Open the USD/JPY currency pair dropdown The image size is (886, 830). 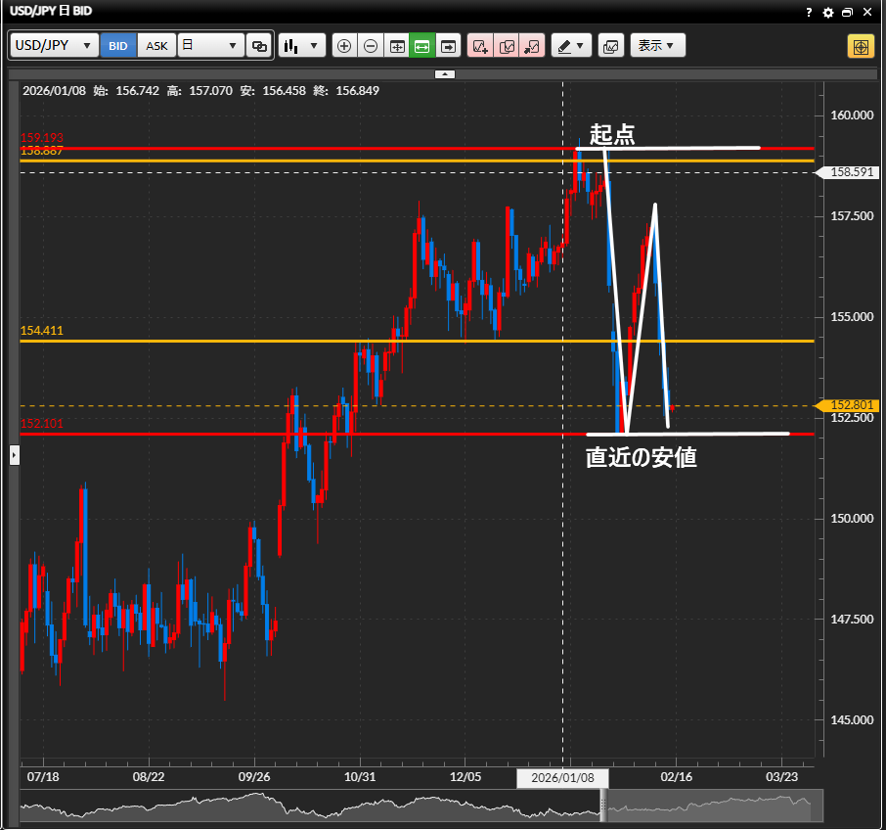coord(55,46)
